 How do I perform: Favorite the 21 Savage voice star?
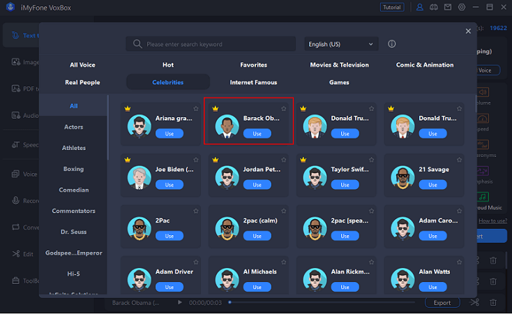[459, 160]
